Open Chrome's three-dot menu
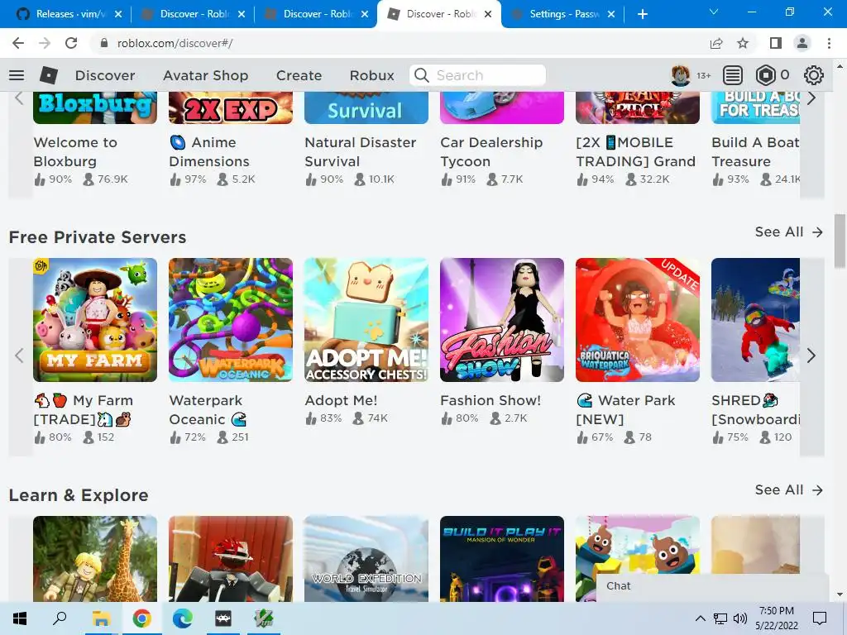 tap(829, 43)
